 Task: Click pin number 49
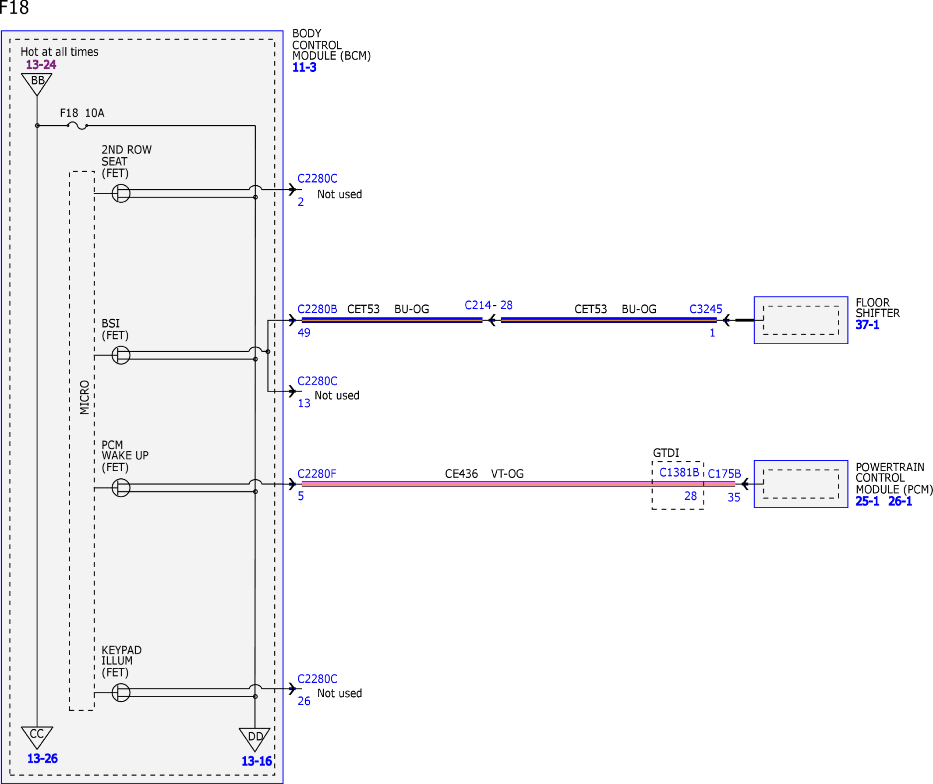click(x=304, y=333)
